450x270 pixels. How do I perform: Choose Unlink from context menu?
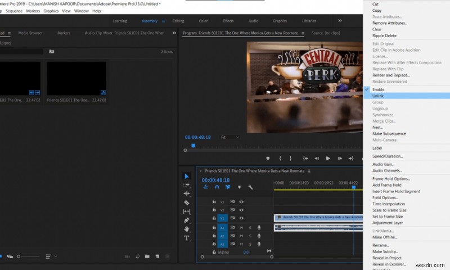(x=378, y=96)
